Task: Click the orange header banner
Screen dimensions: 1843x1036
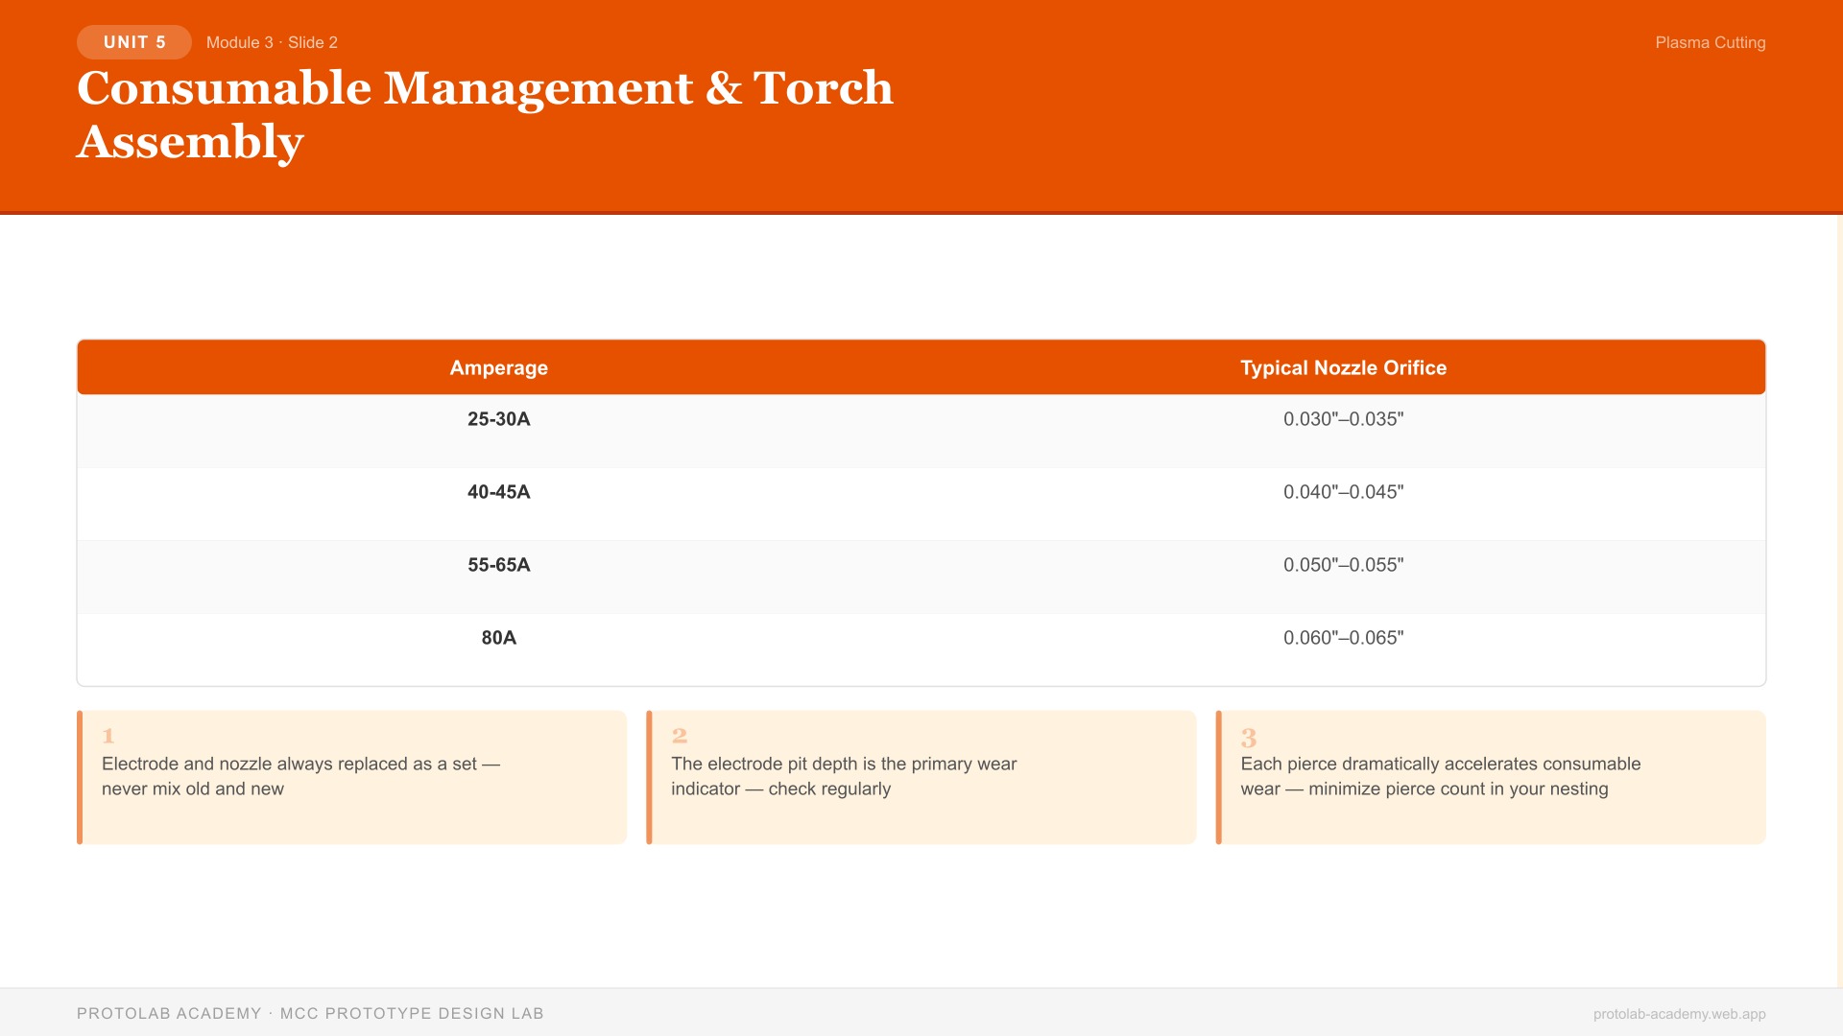Action: (x=921, y=106)
